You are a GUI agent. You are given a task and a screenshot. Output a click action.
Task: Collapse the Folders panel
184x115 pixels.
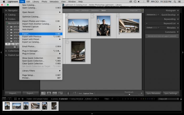6,19
